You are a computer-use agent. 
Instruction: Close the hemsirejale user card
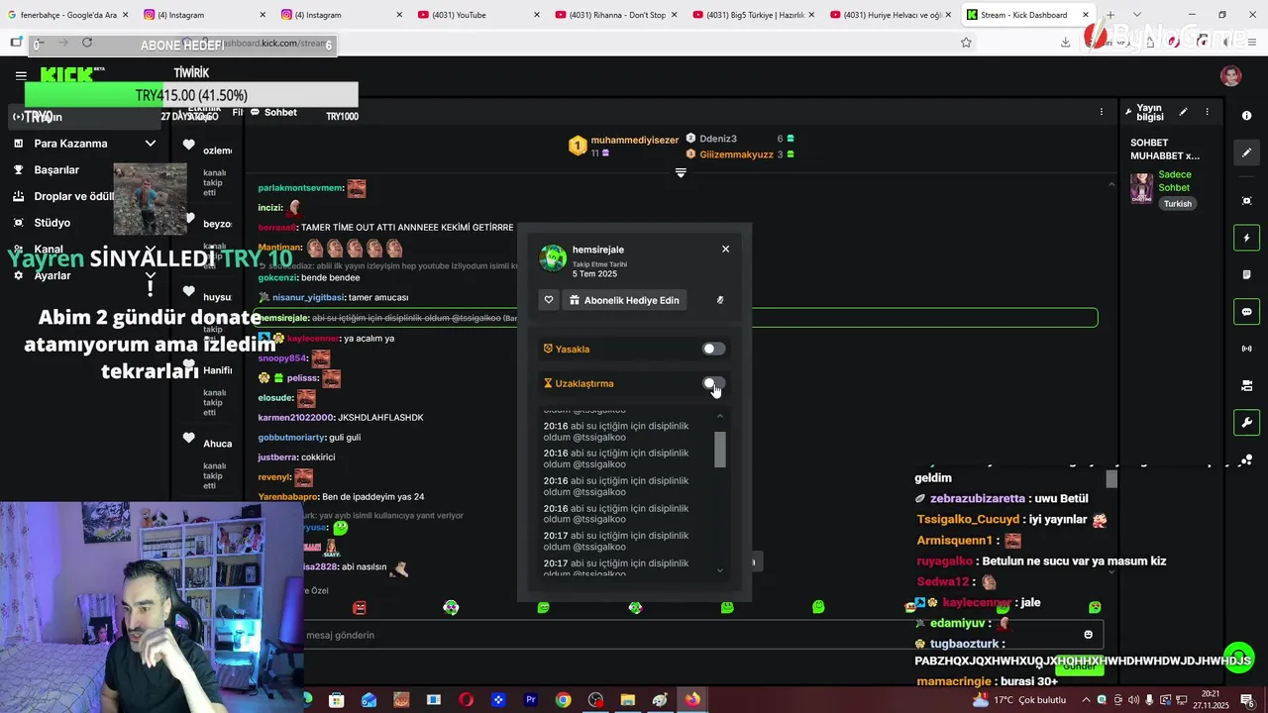pyautogui.click(x=725, y=249)
